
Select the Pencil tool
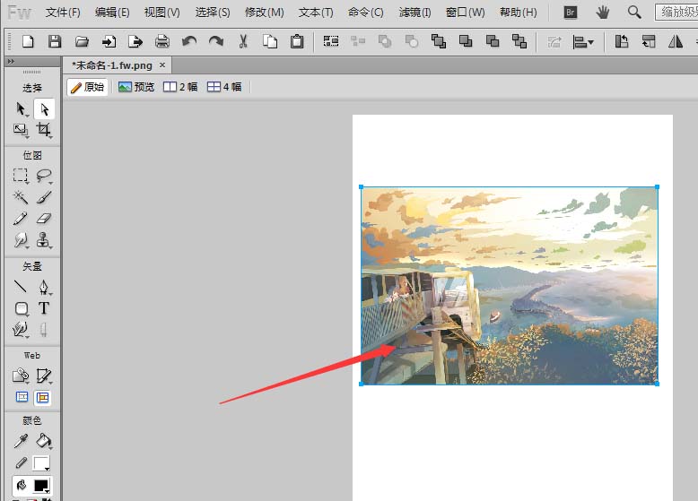21,219
